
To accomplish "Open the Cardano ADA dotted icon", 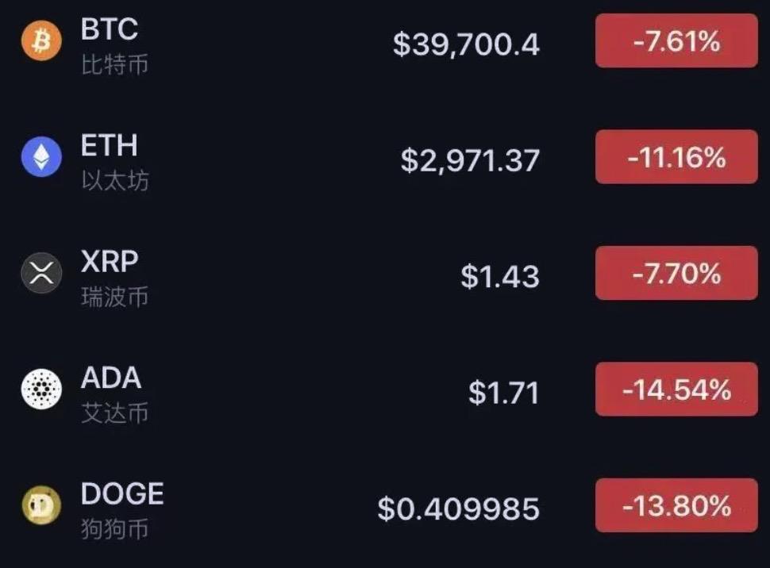I will point(41,389).
